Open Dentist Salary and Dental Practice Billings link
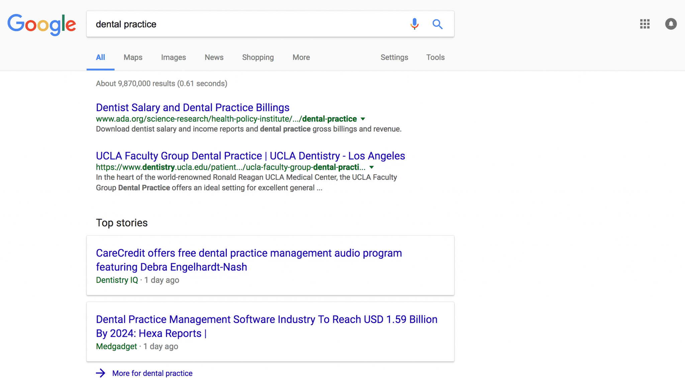The image size is (685, 387). click(x=192, y=107)
